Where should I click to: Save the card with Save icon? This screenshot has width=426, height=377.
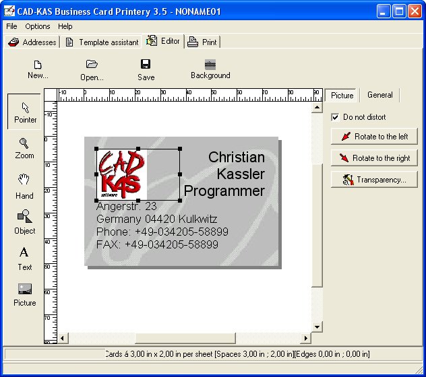coord(146,69)
